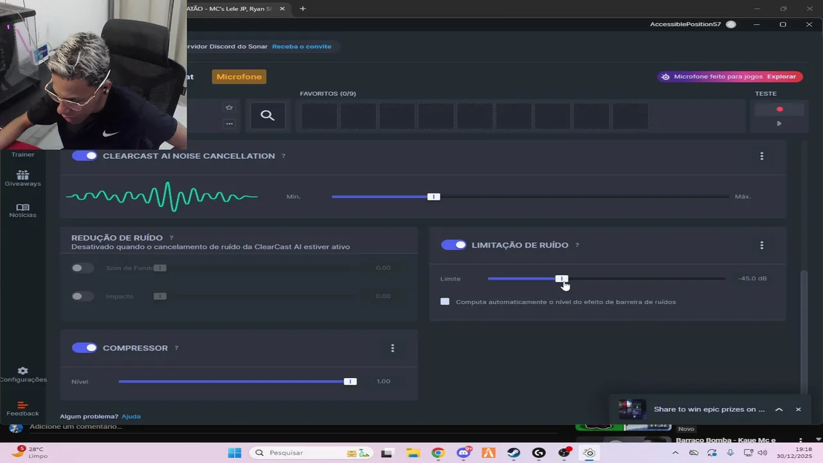Check auto-compute noise gate level checkbox
This screenshot has height=463, width=823.
tap(445, 302)
